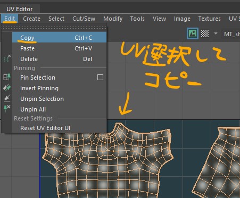Open the Textures menu

[x=209, y=19]
